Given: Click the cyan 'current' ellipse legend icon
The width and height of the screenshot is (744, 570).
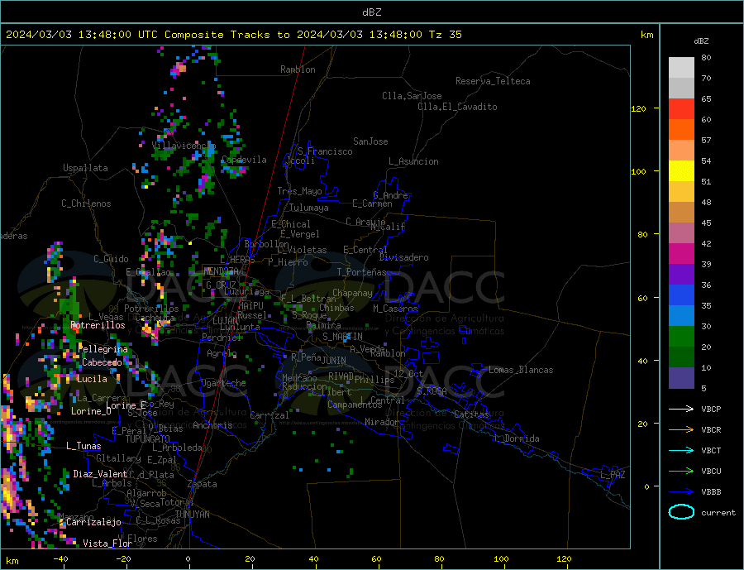Looking at the screenshot, I should click(681, 512).
